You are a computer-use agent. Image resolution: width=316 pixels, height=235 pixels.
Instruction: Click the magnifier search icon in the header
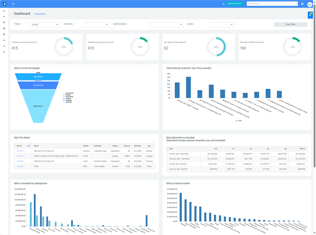(x=223, y=4)
